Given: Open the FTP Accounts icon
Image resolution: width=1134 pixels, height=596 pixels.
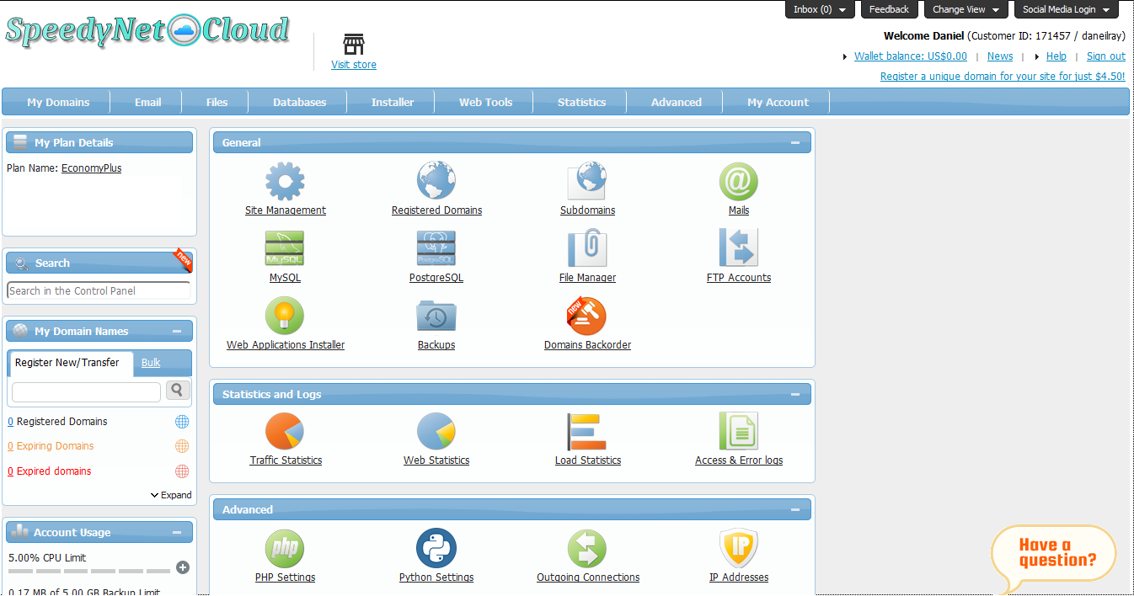Looking at the screenshot, I should (739, 248).
